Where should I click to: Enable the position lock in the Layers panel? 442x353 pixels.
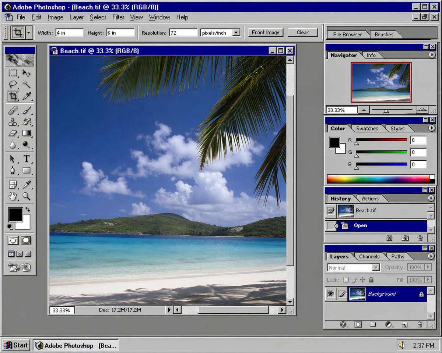[x=362, y=280]
